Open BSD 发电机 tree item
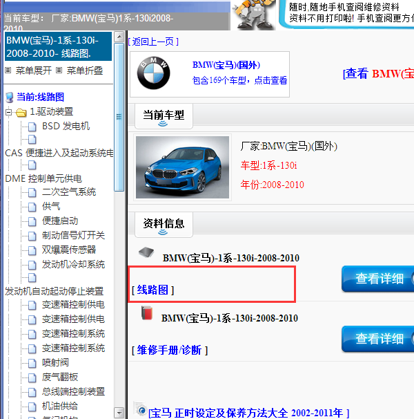This screenshot has height=419, width=414. [x=66, y=126]
